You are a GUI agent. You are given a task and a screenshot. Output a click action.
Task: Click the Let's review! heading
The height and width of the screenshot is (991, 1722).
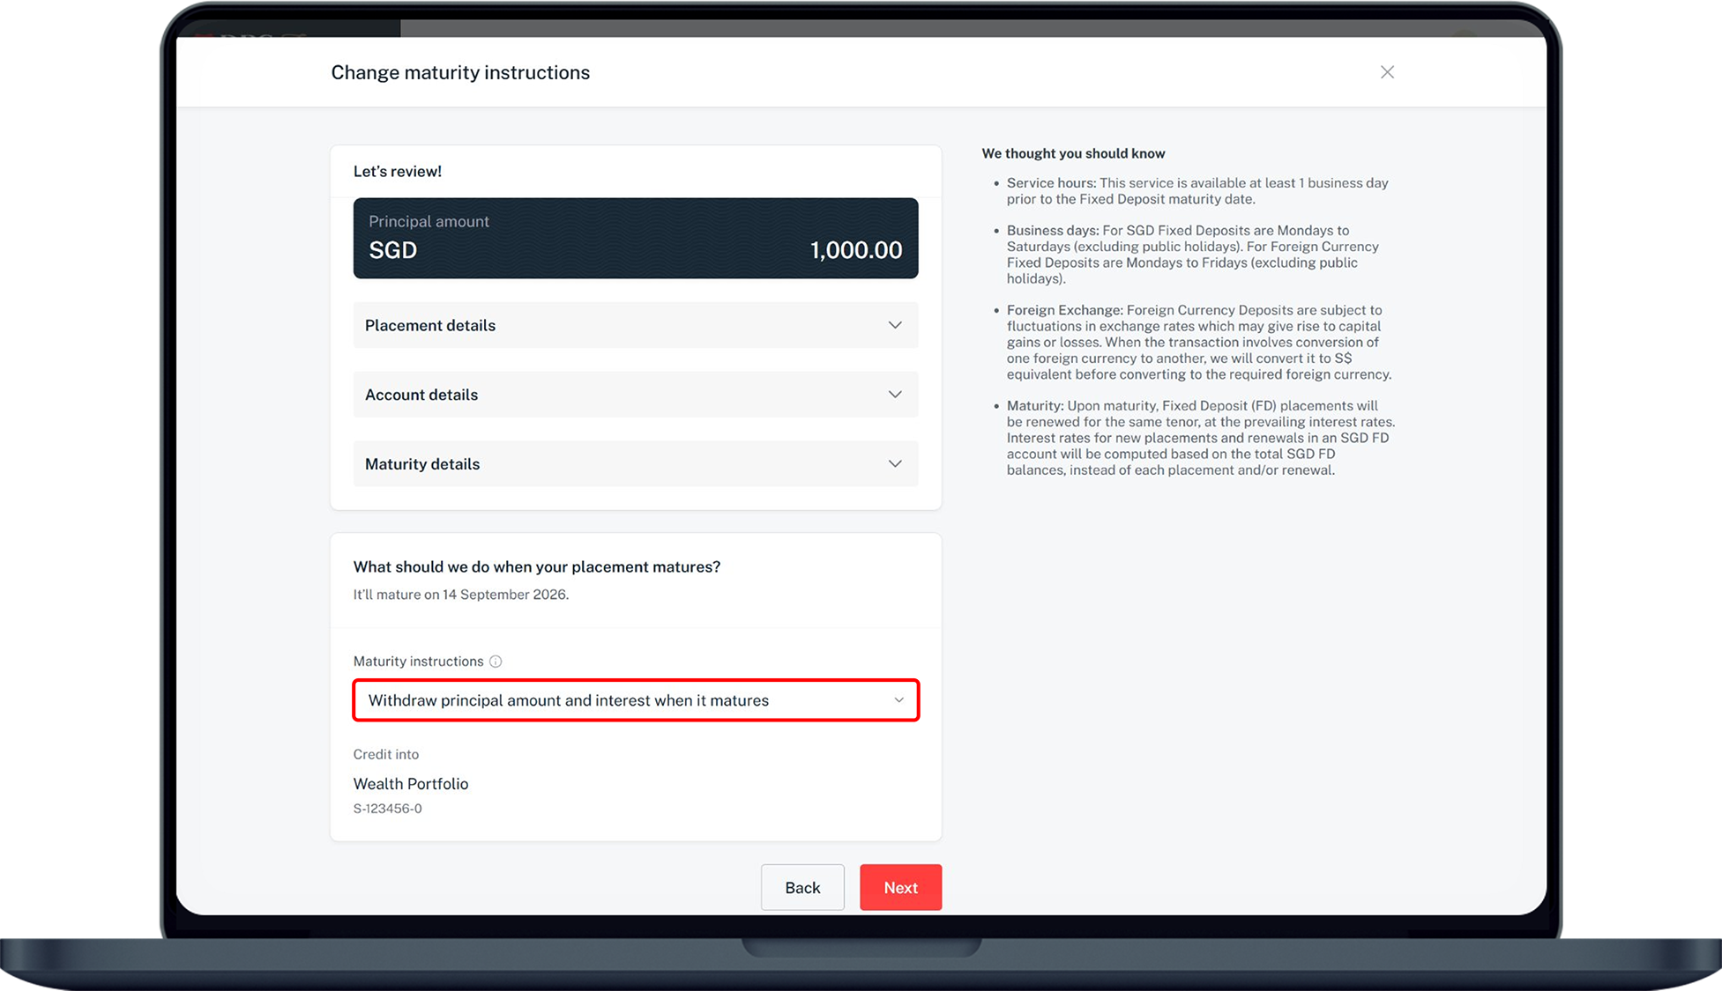tap(398, 172)
